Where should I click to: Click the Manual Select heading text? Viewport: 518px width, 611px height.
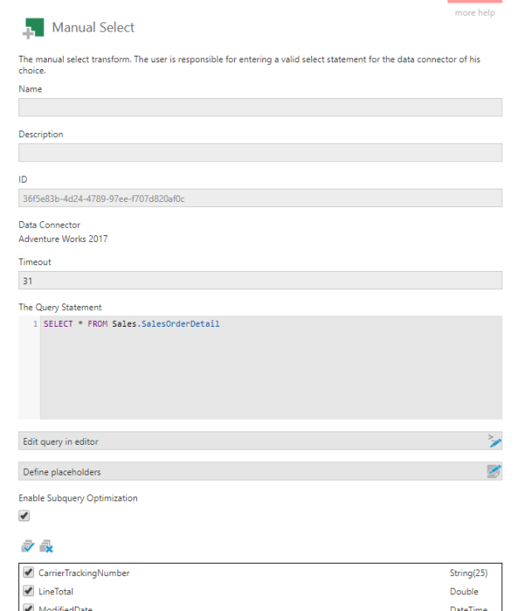(x=93, y=27)
